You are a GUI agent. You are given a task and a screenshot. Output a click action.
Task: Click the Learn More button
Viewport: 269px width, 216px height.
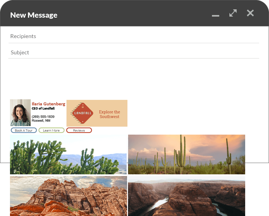tap(51, 130)
